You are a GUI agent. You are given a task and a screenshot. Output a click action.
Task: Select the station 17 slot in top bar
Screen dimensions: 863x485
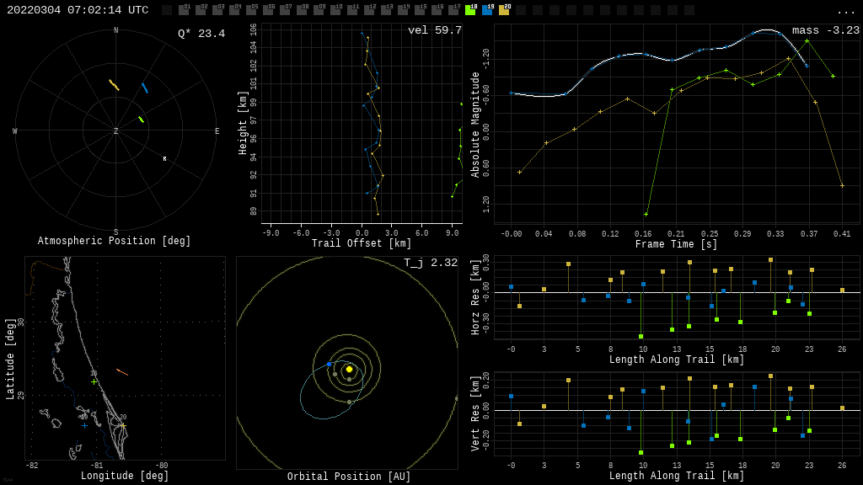point(453,10)
